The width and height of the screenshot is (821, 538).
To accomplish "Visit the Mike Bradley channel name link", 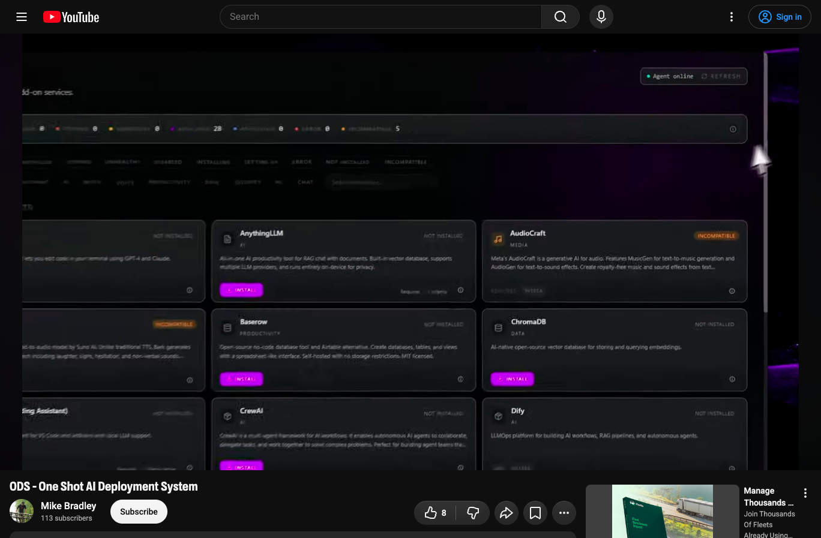I will (x=68, y=506).
